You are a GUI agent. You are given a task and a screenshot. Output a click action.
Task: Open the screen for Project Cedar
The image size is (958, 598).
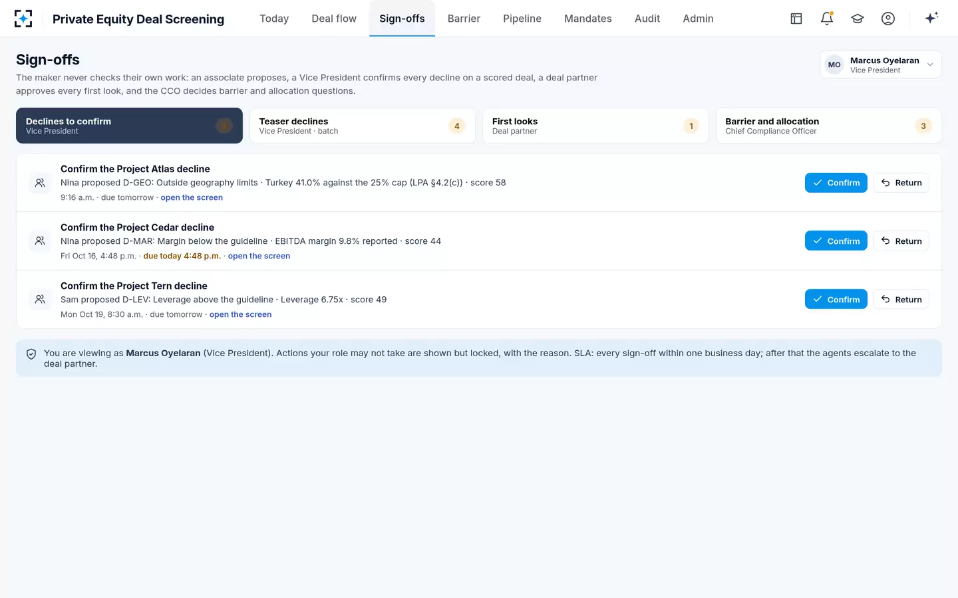(x=259, y=256)
